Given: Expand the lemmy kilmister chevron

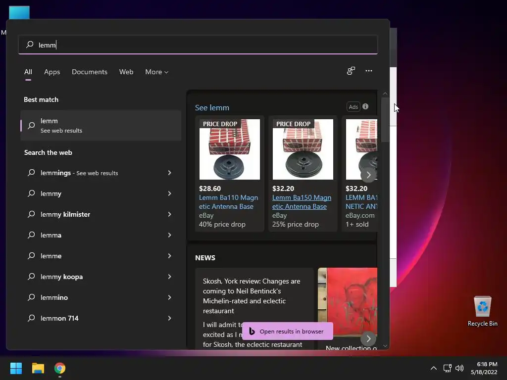Looking at the screenshot, I should [x=169, y=214].
